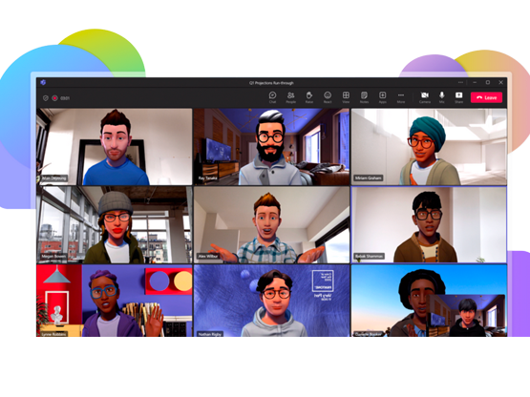Select Megan Bowen's video tile
Screen dimensions: 530x397
coord(115,224)
